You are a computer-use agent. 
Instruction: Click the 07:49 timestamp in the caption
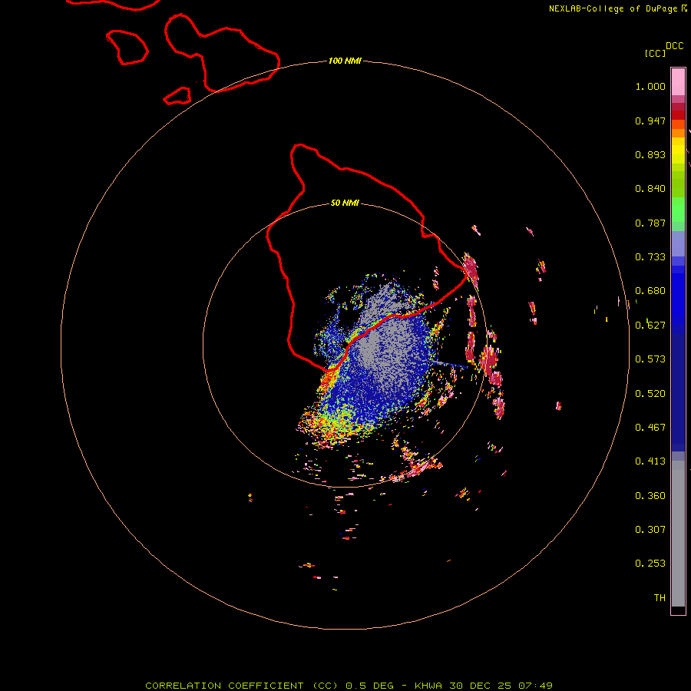535,686
